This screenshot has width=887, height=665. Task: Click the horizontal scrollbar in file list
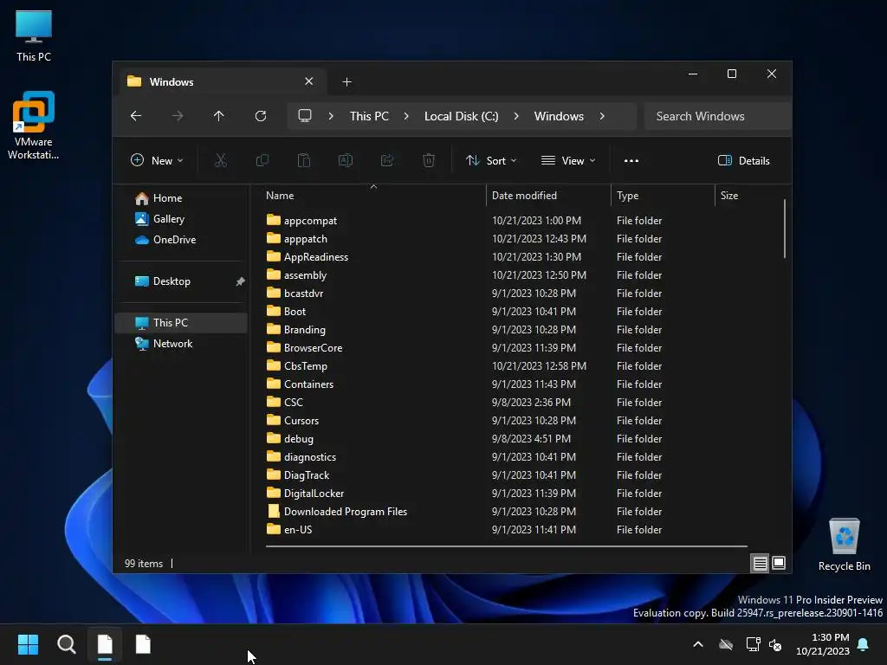(x=506, y=546)
